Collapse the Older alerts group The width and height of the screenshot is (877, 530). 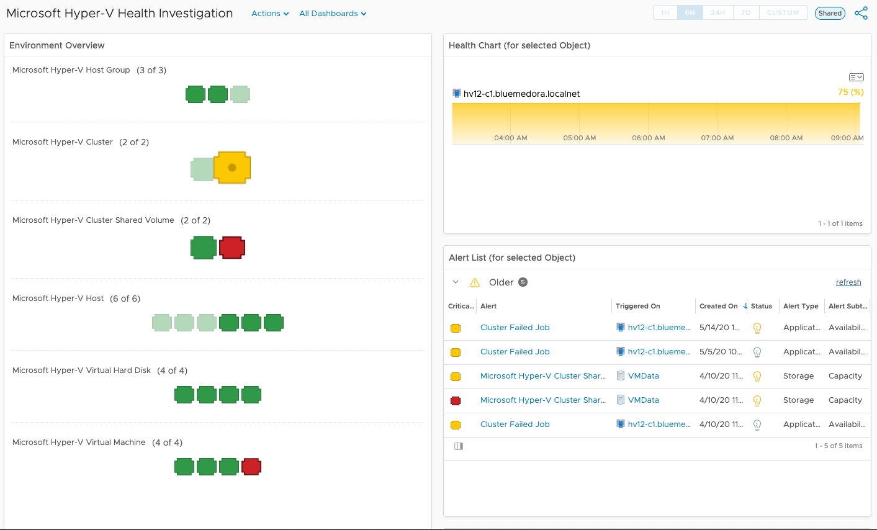pos(456,282)
